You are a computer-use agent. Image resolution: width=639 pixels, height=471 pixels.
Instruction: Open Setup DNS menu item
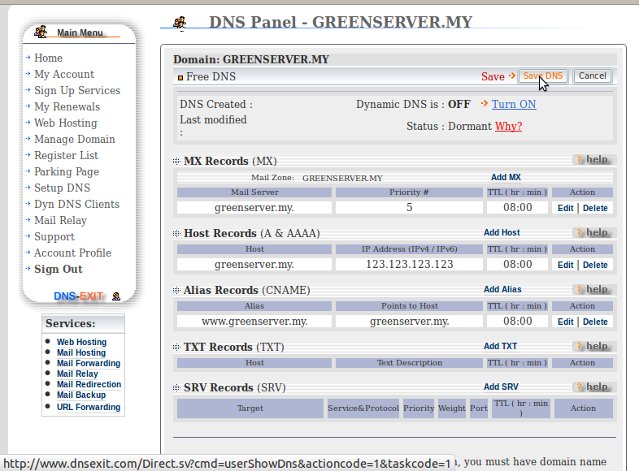62,188
